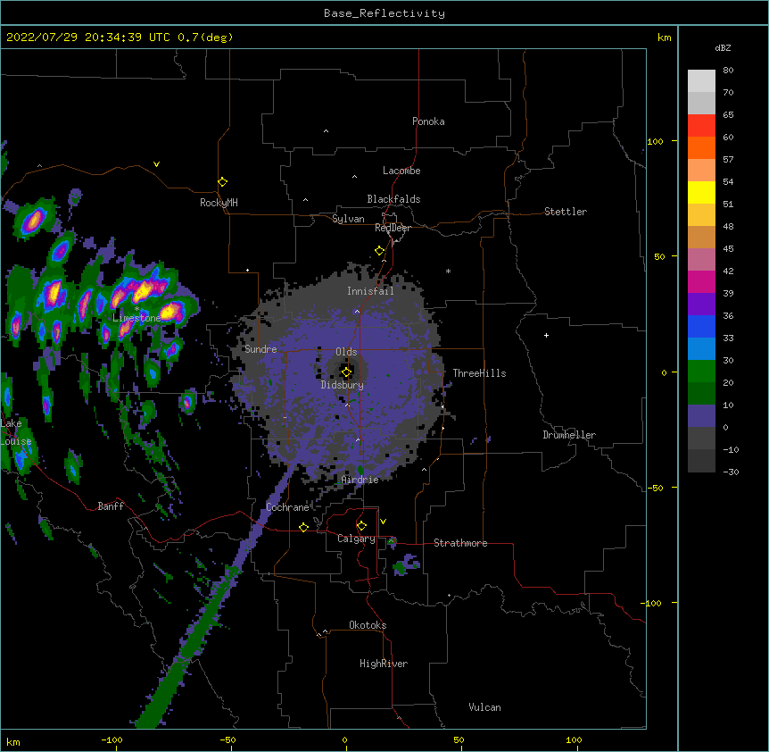
Task: Click the km label at bottom left
Action: (13, 741)
